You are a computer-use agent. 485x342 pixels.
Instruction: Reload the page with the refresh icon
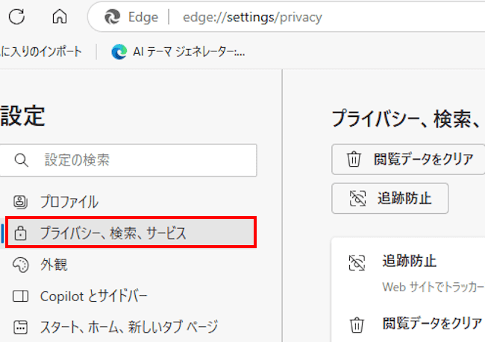[16, 16]
